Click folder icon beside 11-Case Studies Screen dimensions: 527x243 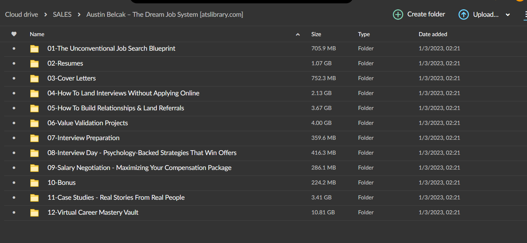click(x=34, y=198)
